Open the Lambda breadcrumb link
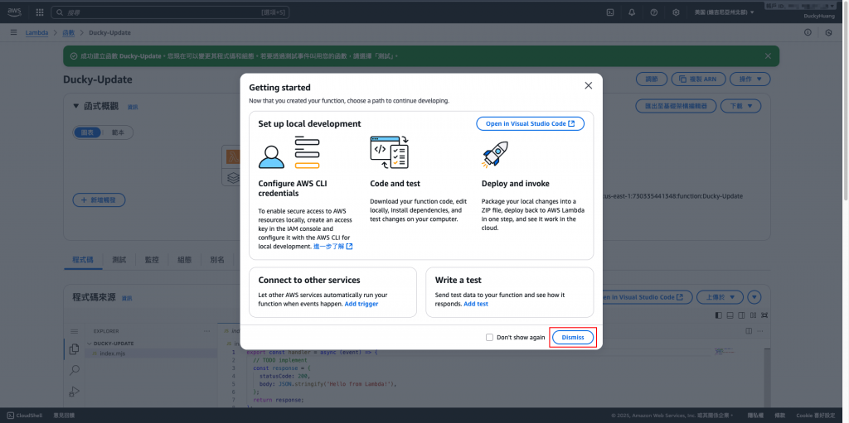The image size is (849, 423). [36, 33]
